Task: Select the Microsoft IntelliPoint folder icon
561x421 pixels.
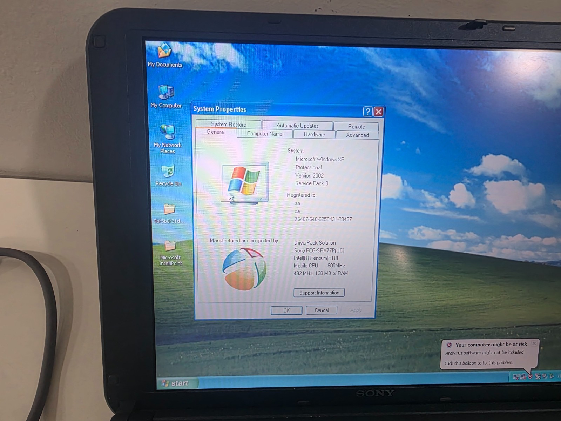Action: 170,253
